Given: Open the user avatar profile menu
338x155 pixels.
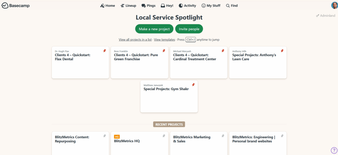Looking at the screenshot, I should pyautogui.click(x=334, y=5).
